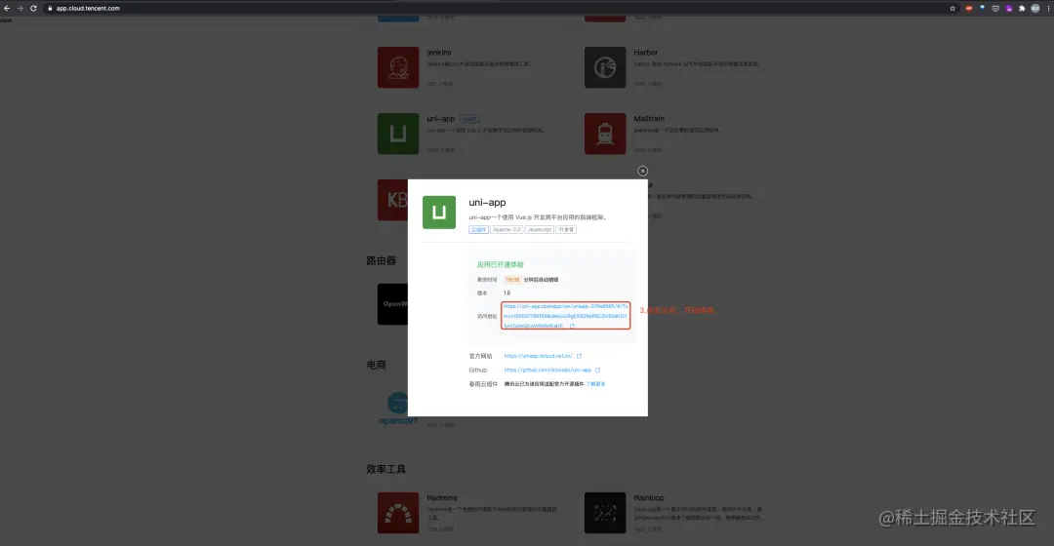The height and width of the screenshot is (546, 1054).
Task: Open the browser three-dot menu
Action: tap(1048, 8)
